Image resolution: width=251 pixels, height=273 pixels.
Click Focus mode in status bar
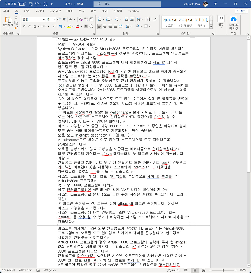(173, 270)
